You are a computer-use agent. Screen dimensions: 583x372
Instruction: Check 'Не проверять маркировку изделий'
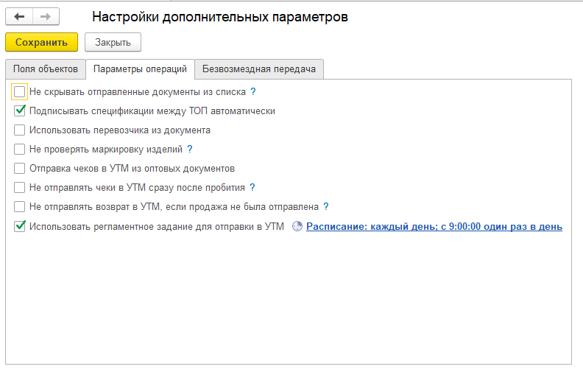19,150
